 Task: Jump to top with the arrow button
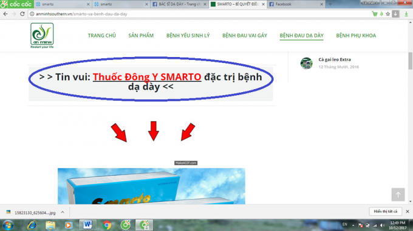click(x=398, y=195)
